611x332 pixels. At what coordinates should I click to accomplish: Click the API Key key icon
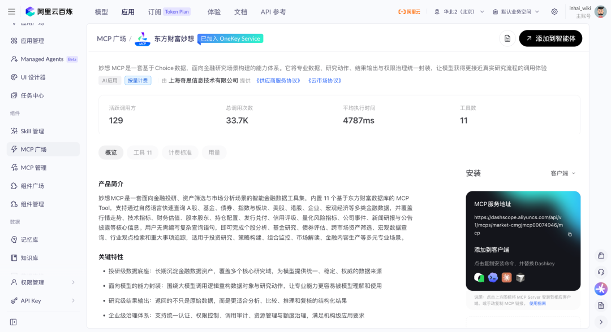click(14, 300)
